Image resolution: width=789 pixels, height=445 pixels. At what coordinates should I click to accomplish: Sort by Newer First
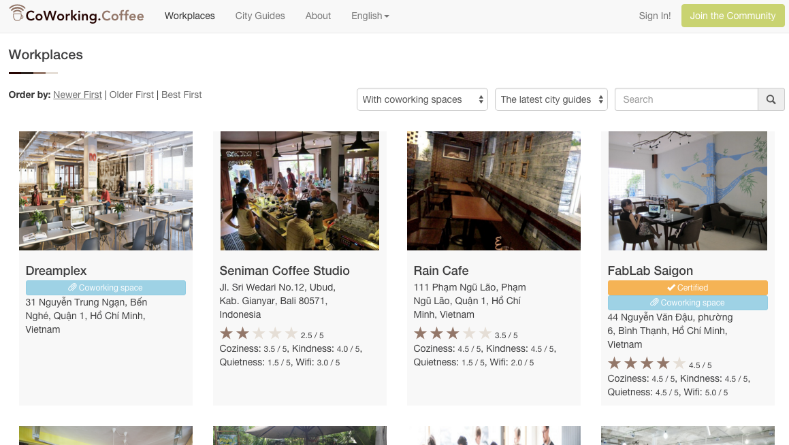pyautogui.click(x=78, y=95)
